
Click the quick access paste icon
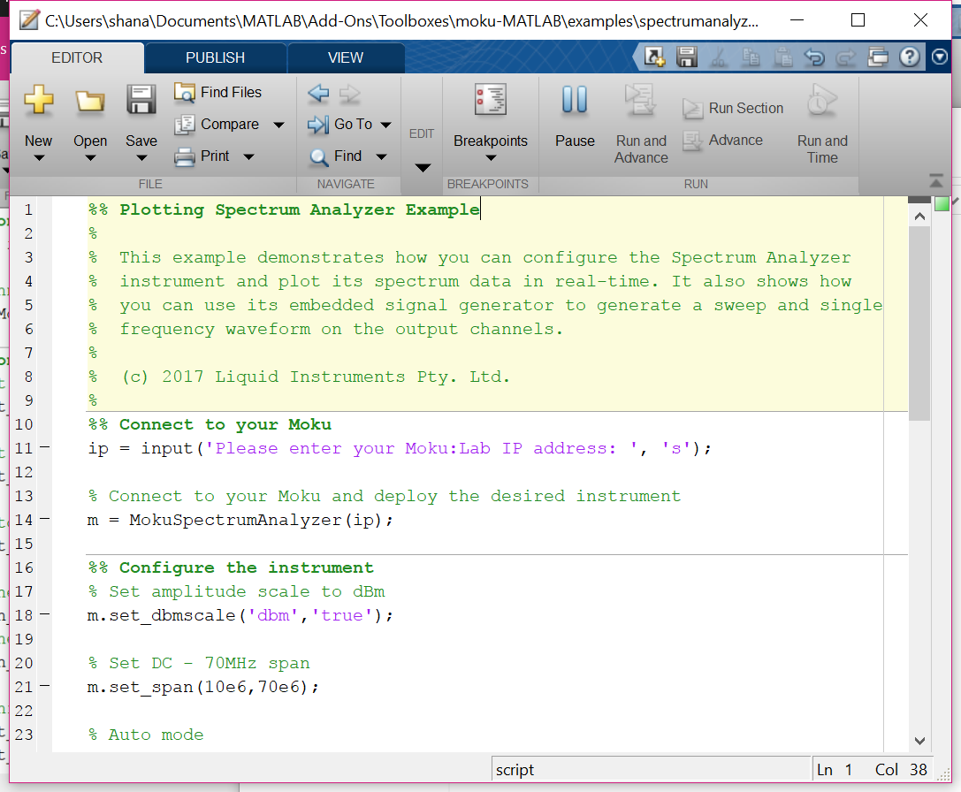coord(782,57)
